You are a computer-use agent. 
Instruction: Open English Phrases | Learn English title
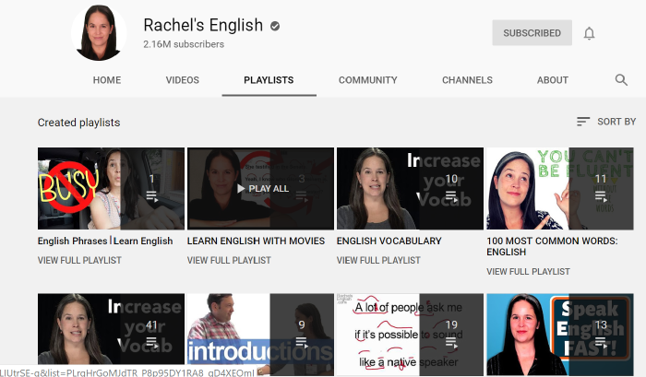coord(105,241)
